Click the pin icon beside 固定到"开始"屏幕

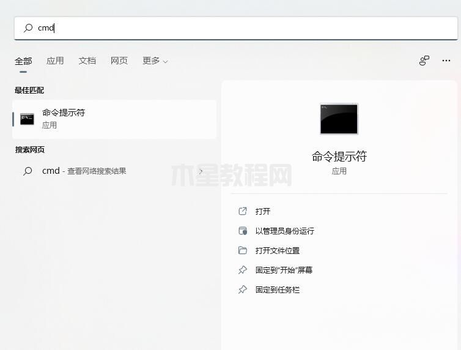click(x=243, y=270)
